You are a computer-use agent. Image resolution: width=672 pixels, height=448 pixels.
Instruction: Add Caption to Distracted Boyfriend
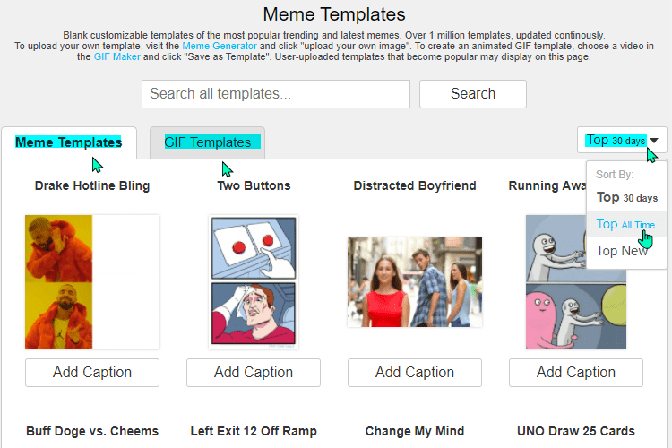[x=415, y=373]
